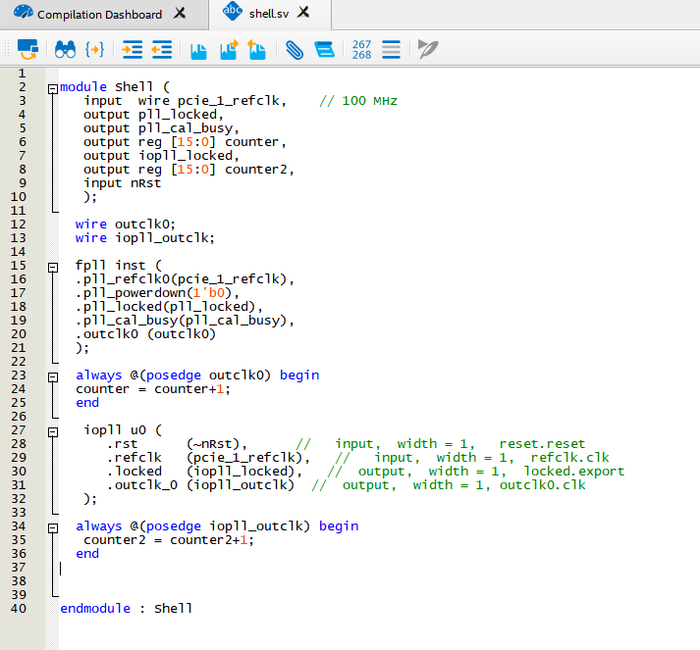Collapse the module Shell code block
Screen dimensions: 700x650
click(x=52, y=88)
